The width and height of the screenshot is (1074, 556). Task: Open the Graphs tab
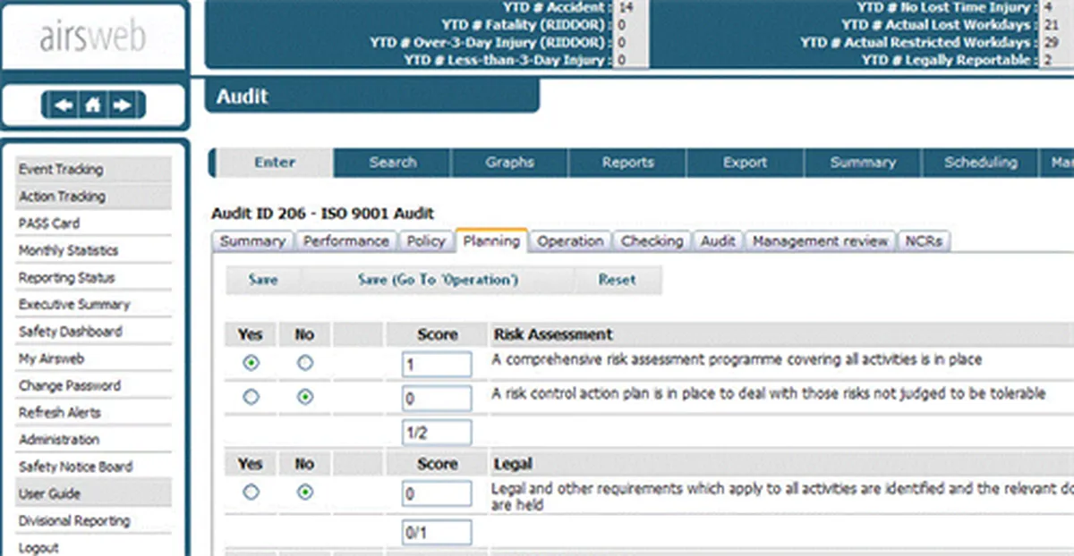click(510, 163)
